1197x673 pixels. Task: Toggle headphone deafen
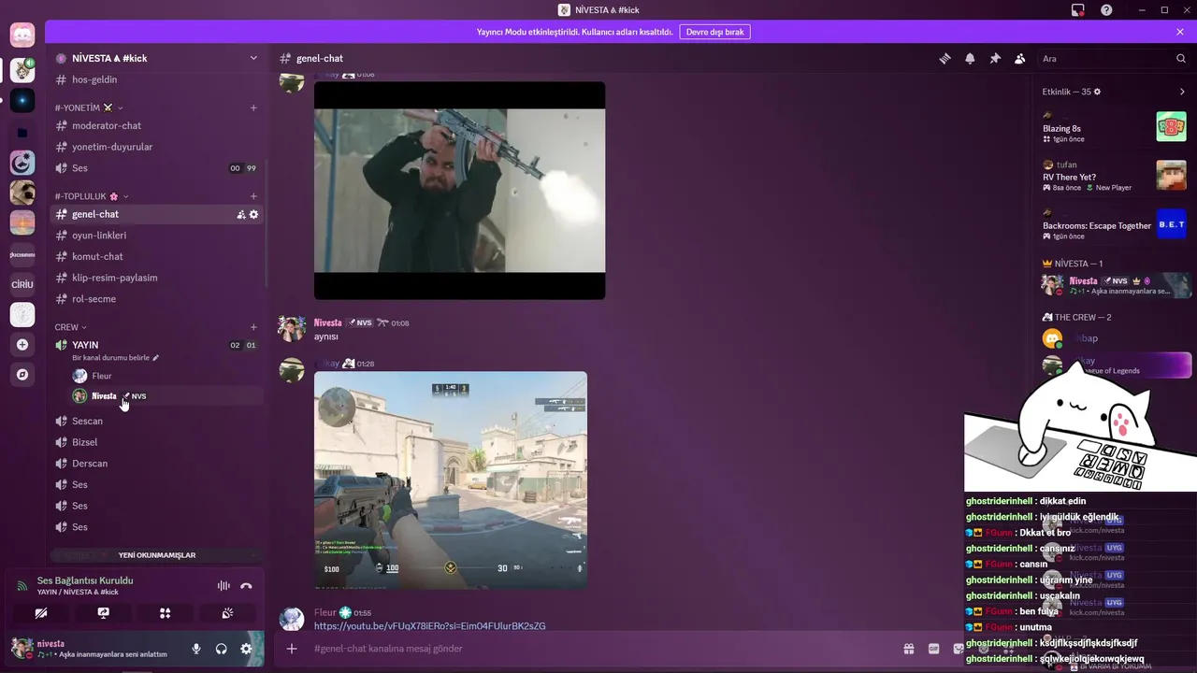pyautogui.click(x=222, y=649)
